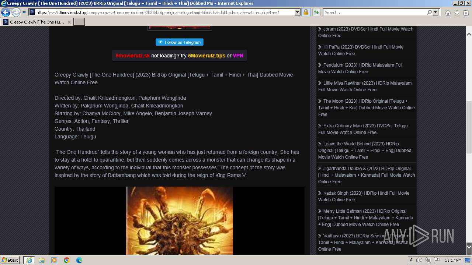Click the page scrollbar up arrow
This screenshot has width=472, height=265.
pos(469,34)
